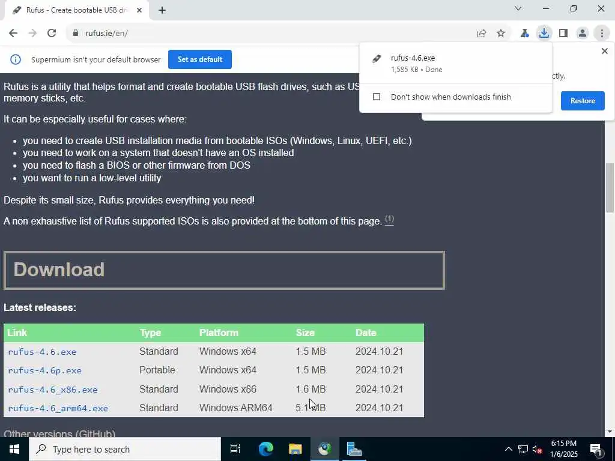Click the taskbar search box

tap(125, 449)
